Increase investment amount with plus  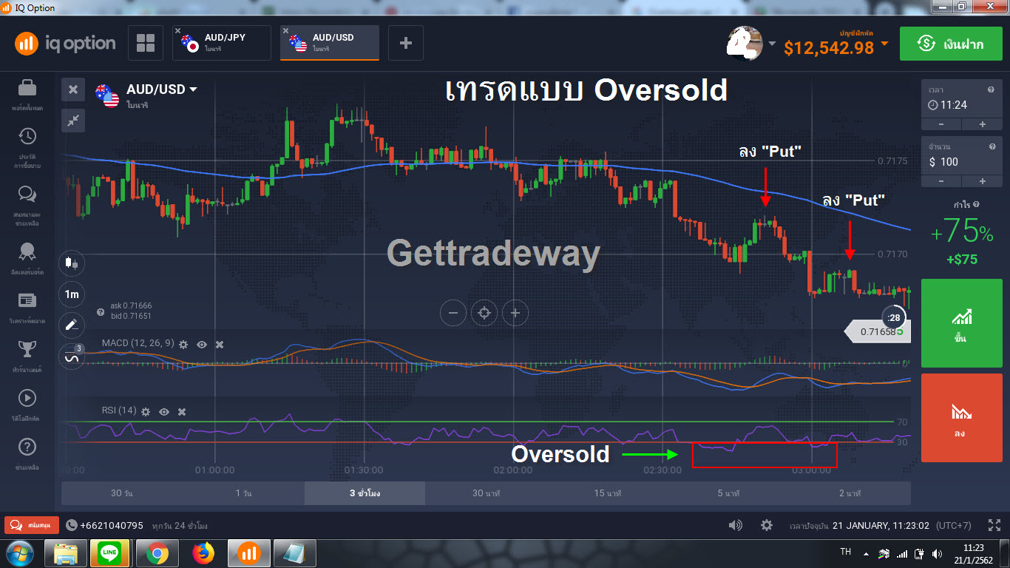(983, 181)
